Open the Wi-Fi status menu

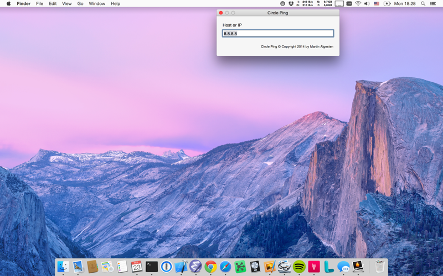[x=358, y=4]
